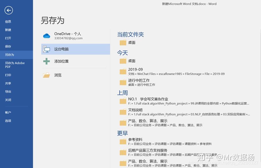
Task: Open the 导出 options
Action: [8, 92]
